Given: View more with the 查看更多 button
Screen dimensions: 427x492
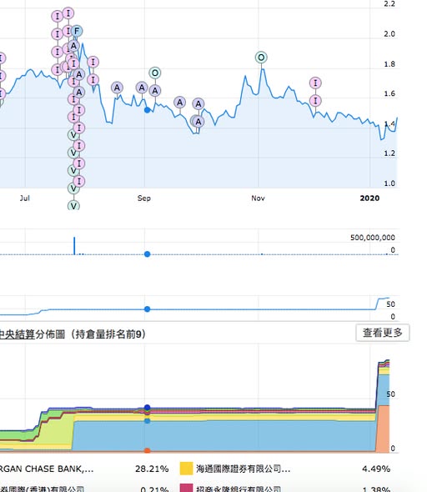Looking at the screenshot, I should pos(383,333).
